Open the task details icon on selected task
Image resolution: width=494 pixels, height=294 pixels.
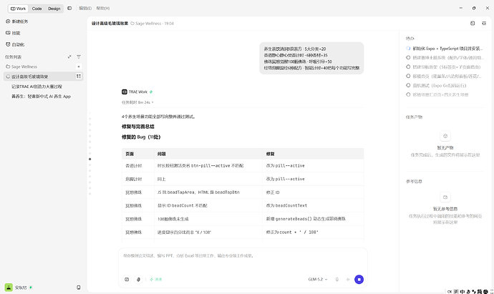click(x=79, y=76)
